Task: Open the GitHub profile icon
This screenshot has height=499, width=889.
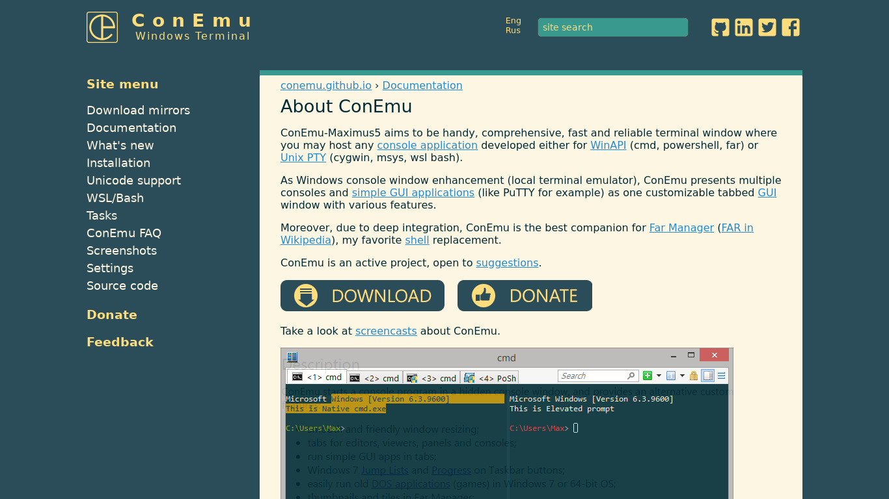Action: tap(720, 27)
